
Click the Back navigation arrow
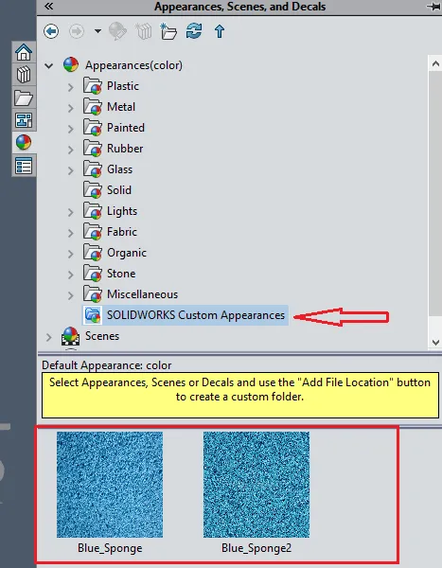(51, 31)
